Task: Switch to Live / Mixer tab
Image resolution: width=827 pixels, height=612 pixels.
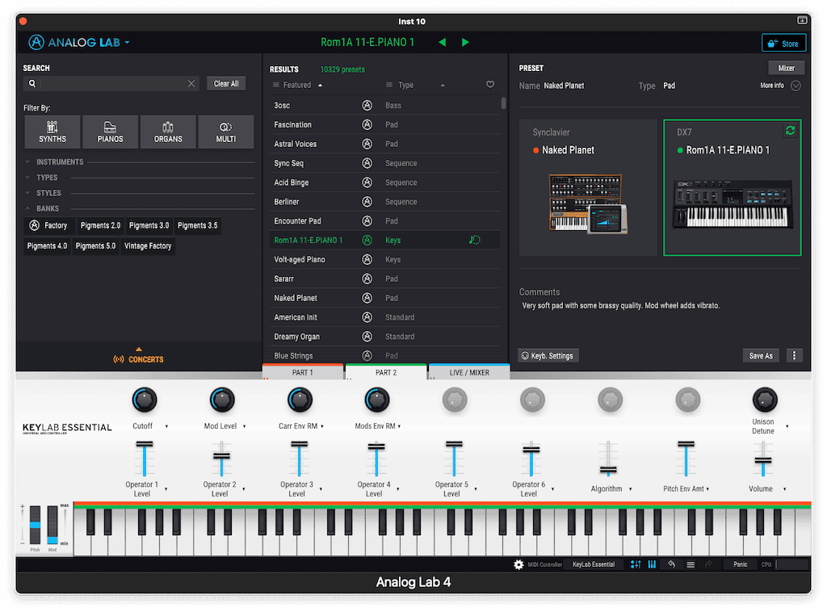Action: (x=469, y=372)
